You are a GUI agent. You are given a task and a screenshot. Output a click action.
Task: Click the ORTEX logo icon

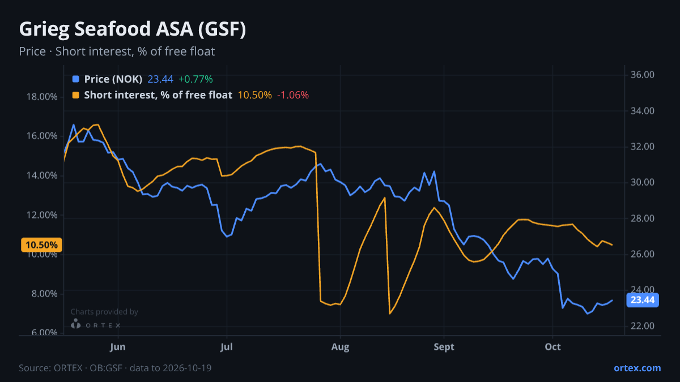tap(75, 324)
